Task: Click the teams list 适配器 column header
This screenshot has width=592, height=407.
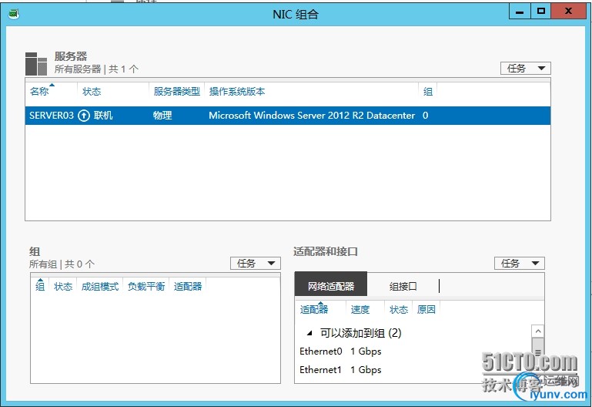Action: (x=188, y=287)
